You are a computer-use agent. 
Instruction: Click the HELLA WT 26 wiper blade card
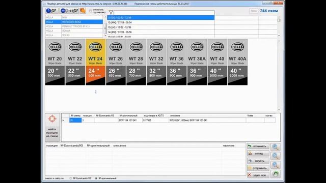(116, 62)
